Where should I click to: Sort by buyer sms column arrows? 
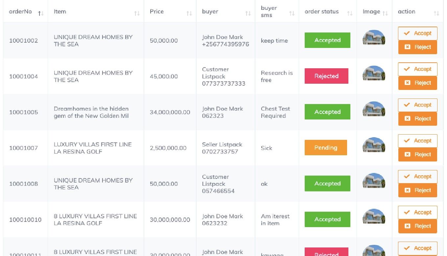292,13
